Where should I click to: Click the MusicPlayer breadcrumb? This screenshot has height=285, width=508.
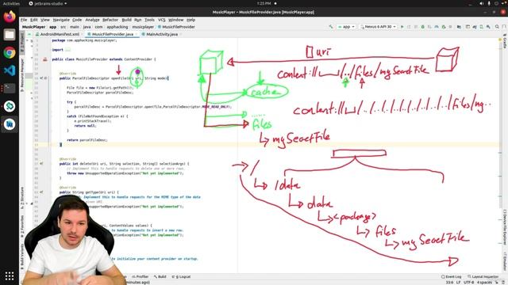33,27
